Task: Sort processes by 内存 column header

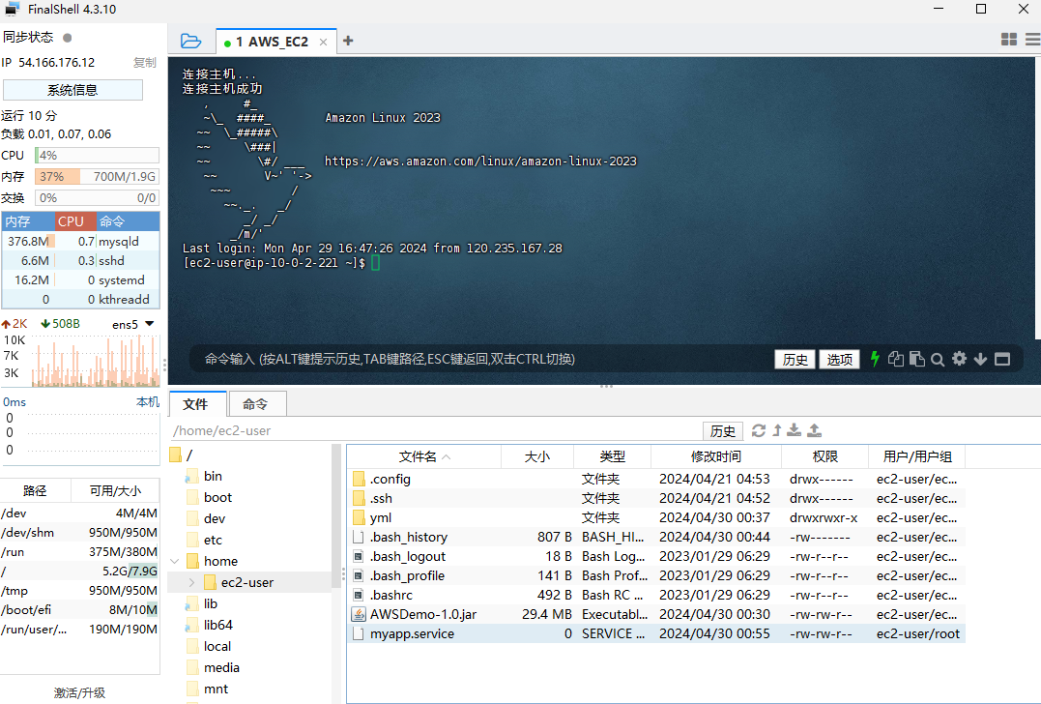Action: point(28,221)
